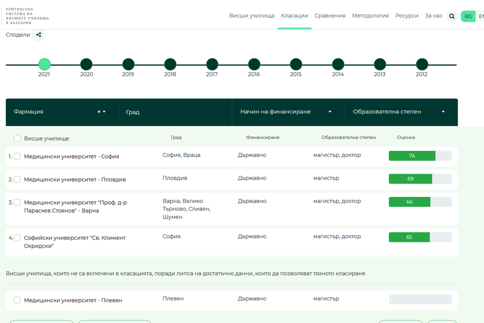Click the Град filter field
The height and width of the screenshot is (323, 484).
pos(175,112)
